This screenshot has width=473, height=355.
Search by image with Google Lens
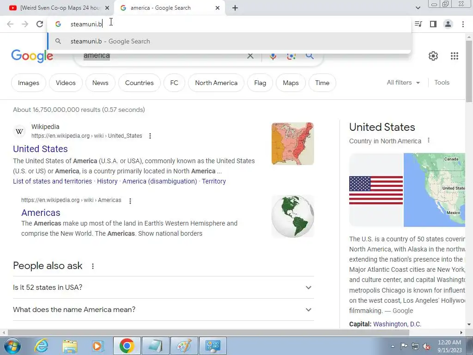[x=291, y=56]
